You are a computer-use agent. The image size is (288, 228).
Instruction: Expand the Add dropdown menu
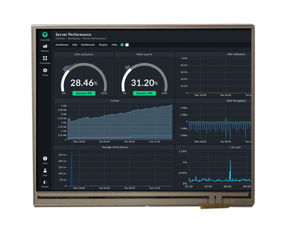[74, 45]
